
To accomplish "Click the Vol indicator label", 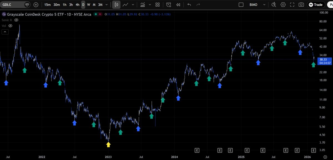I will click(x=4, y=26).
